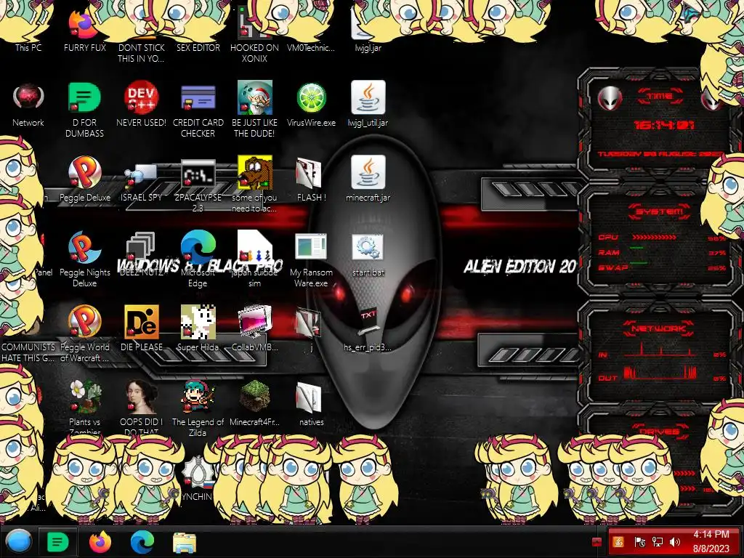The height and width of the screenshot is (558, 744).
Task: Launch Firefox from the taskbar
Action: [x=100, y=542]
